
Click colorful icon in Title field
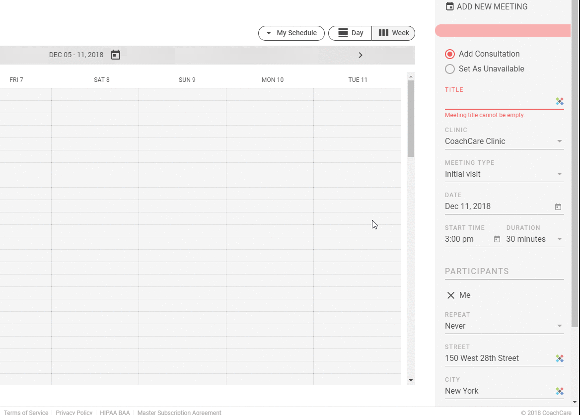click(x=560, y=101)
